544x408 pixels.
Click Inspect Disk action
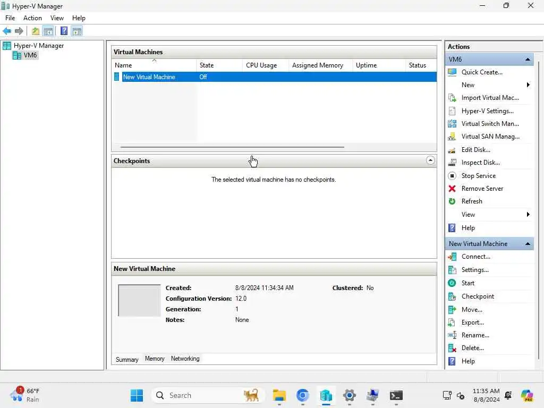[x=480, y=163]
